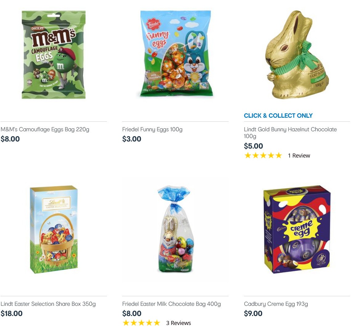Click the star rating under Lindt Gold Bunny
This screenshot has width=352, height=333.
click(263, 155)
